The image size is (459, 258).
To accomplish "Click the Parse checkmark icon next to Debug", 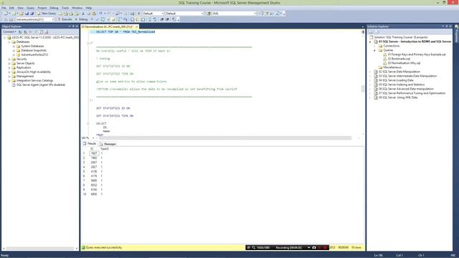I will (98, 19).
